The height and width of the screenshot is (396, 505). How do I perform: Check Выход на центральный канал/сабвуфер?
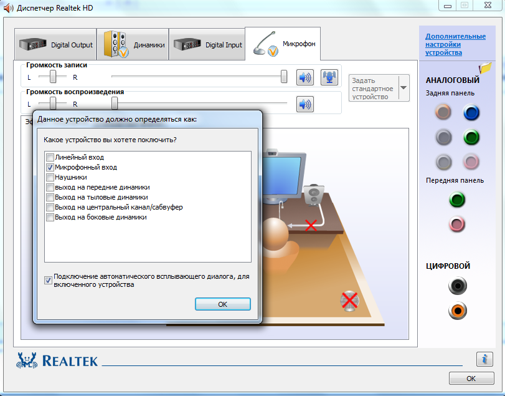point(50,207)
